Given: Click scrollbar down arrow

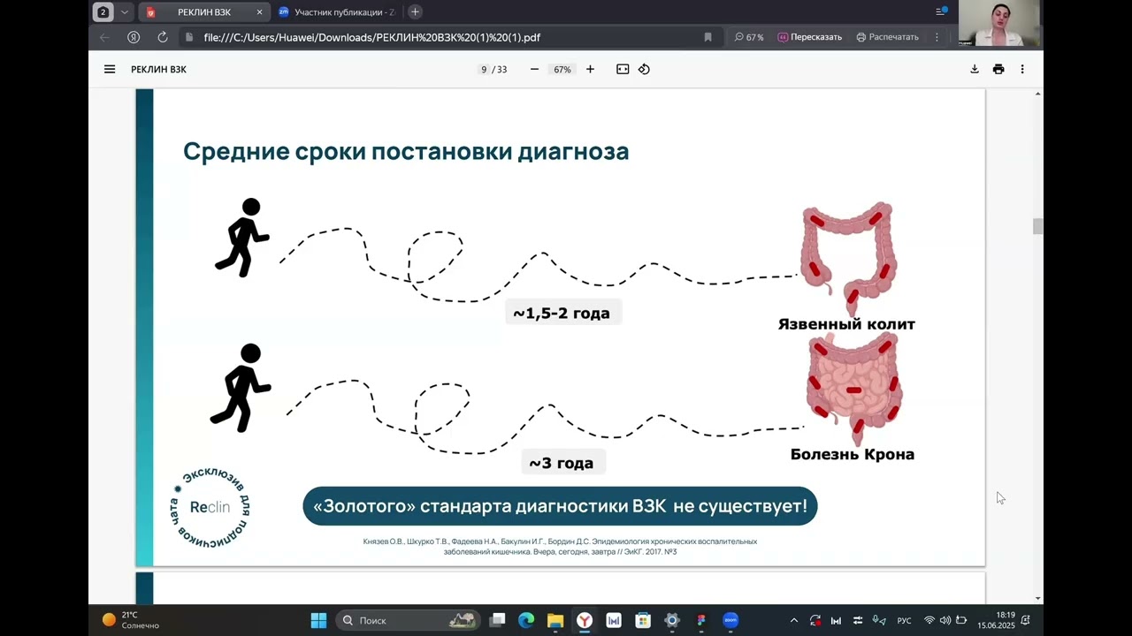Looking at the screenshot, I should 1037,598.
